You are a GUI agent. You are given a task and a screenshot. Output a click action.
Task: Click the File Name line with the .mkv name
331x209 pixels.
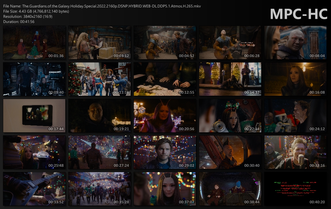pyautogui.click(x=102, y=6)
